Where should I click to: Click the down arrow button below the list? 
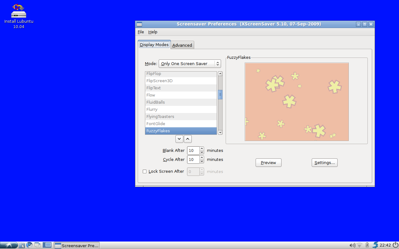(x=179, y=139)
